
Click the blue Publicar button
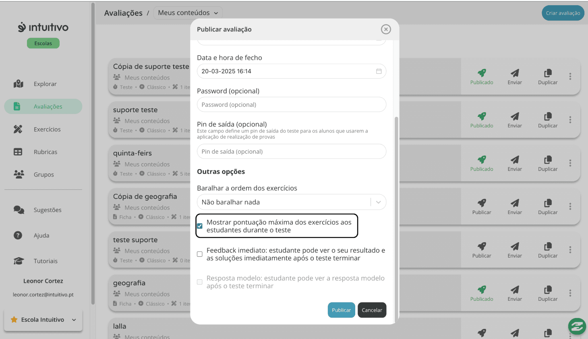tap(341, 310)
